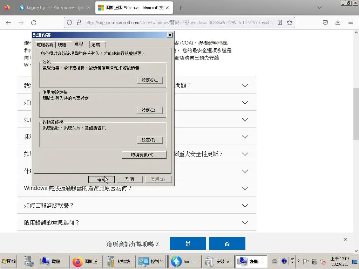Click the 環境變數(N) button
This screenshot has height=269, width=359.
point(144,154)
